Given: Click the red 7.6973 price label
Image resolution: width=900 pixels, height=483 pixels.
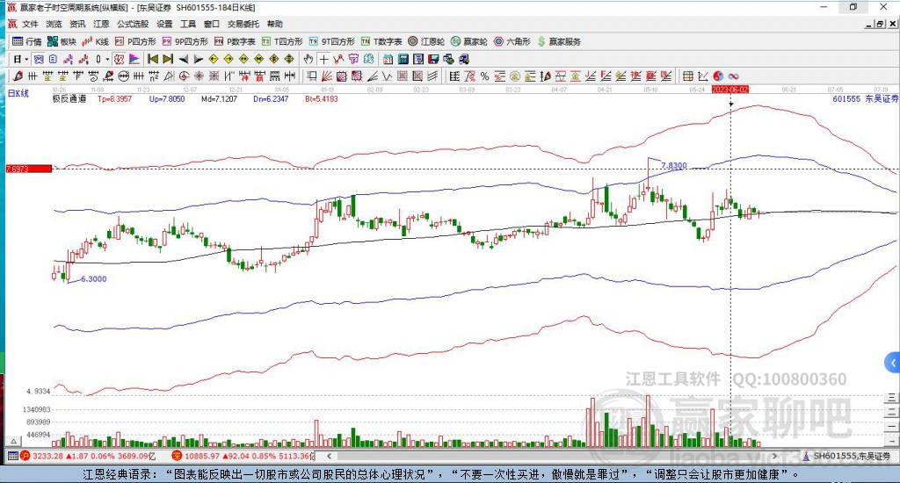Looking at the screenshot, I should (x=29, y=169).
